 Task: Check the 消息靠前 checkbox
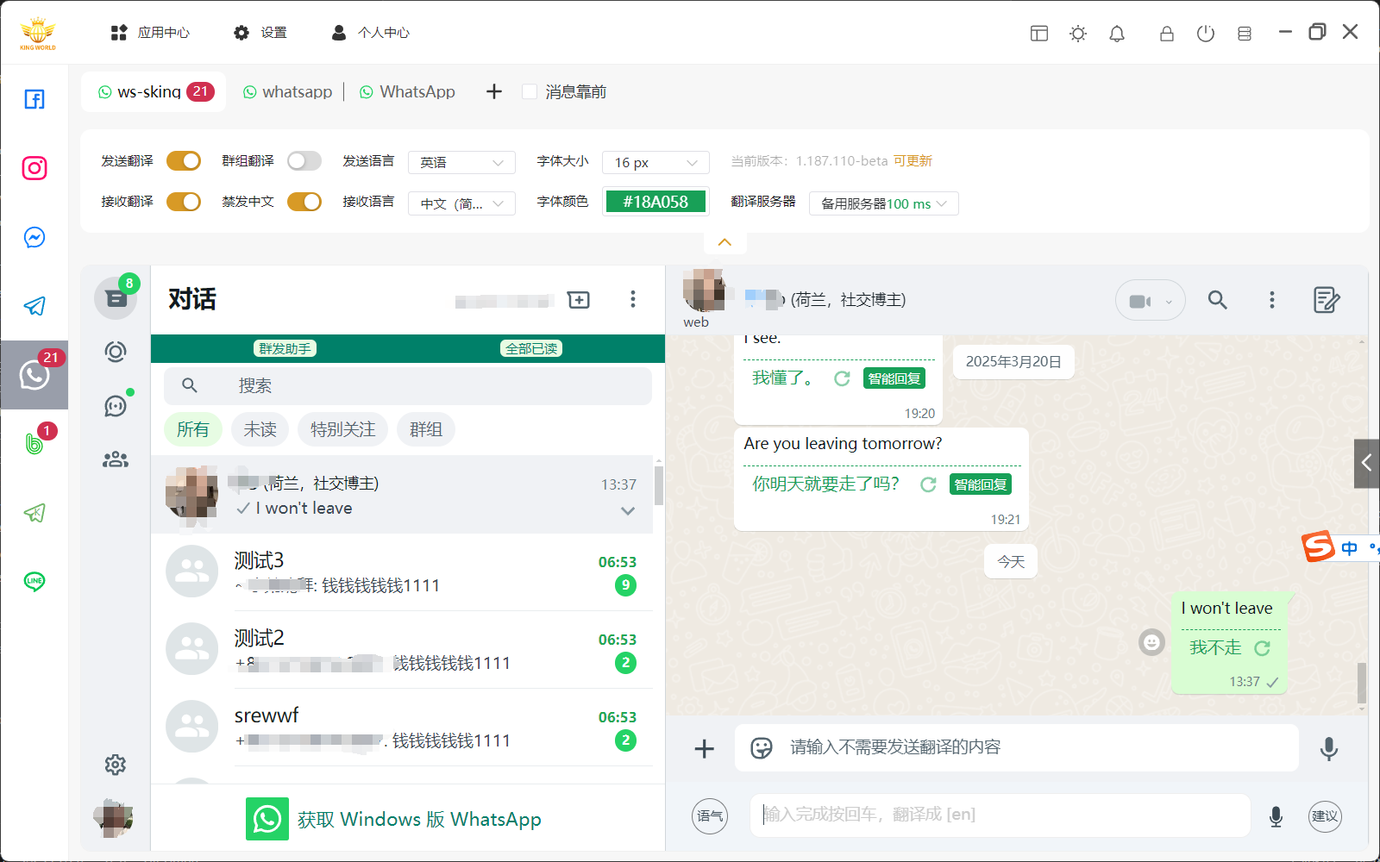pos(529,91)
